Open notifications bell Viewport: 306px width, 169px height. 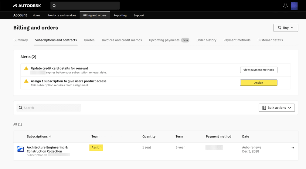[x=285, y=5]
